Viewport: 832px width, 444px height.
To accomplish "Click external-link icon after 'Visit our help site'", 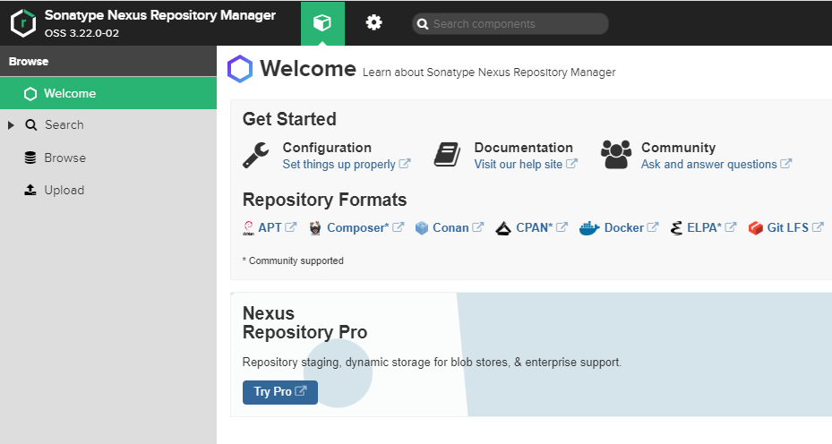I will click(571, 164).
